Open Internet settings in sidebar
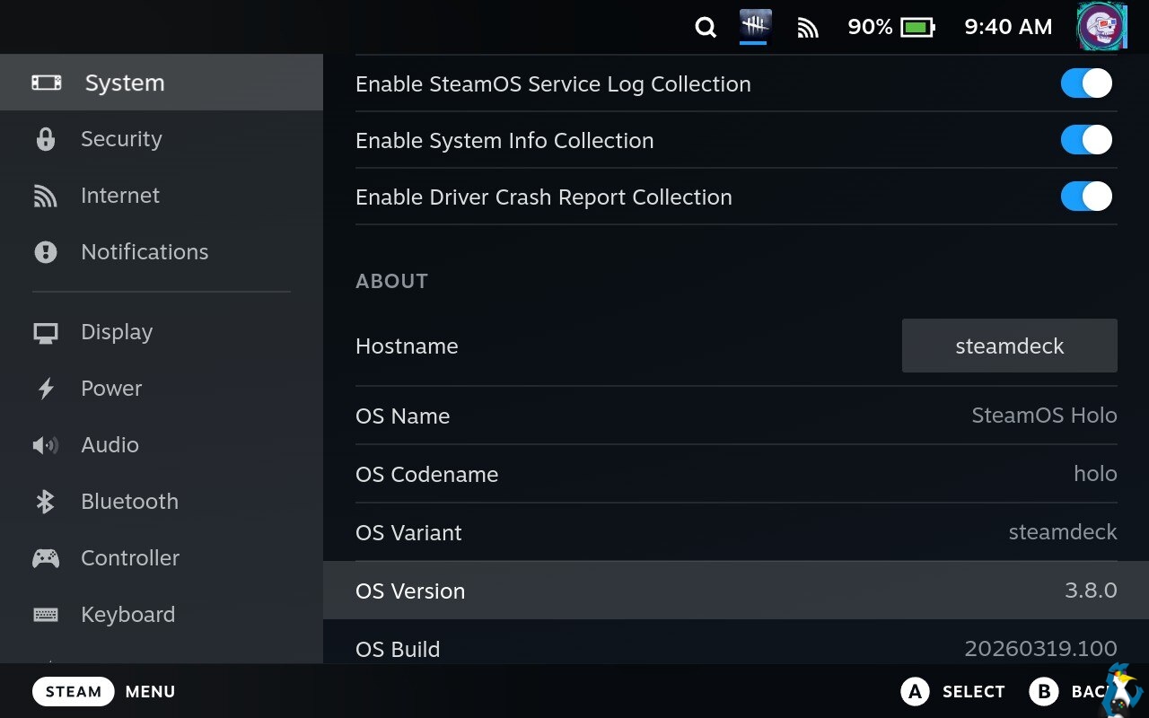Image resolution: width=1149 pixels, height=718 pixels. (x=120, y=196)
